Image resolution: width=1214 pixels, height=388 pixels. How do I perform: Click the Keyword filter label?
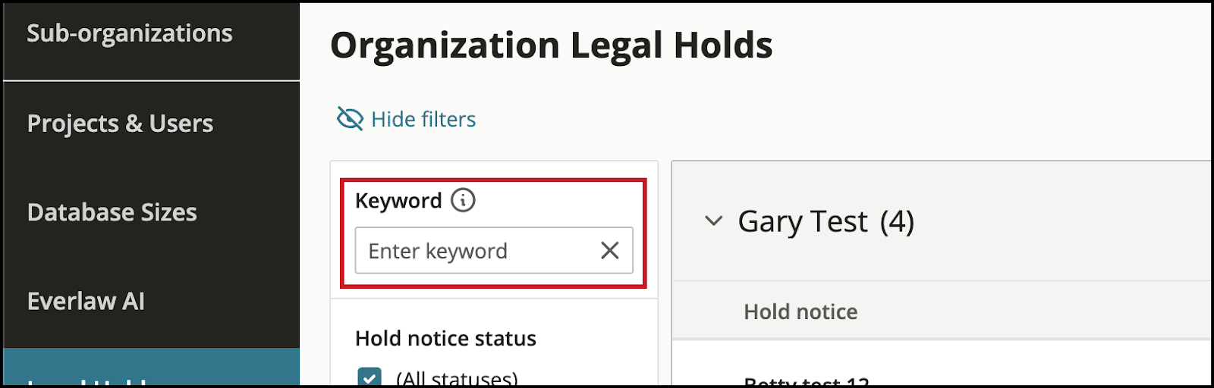coord(398,201)
